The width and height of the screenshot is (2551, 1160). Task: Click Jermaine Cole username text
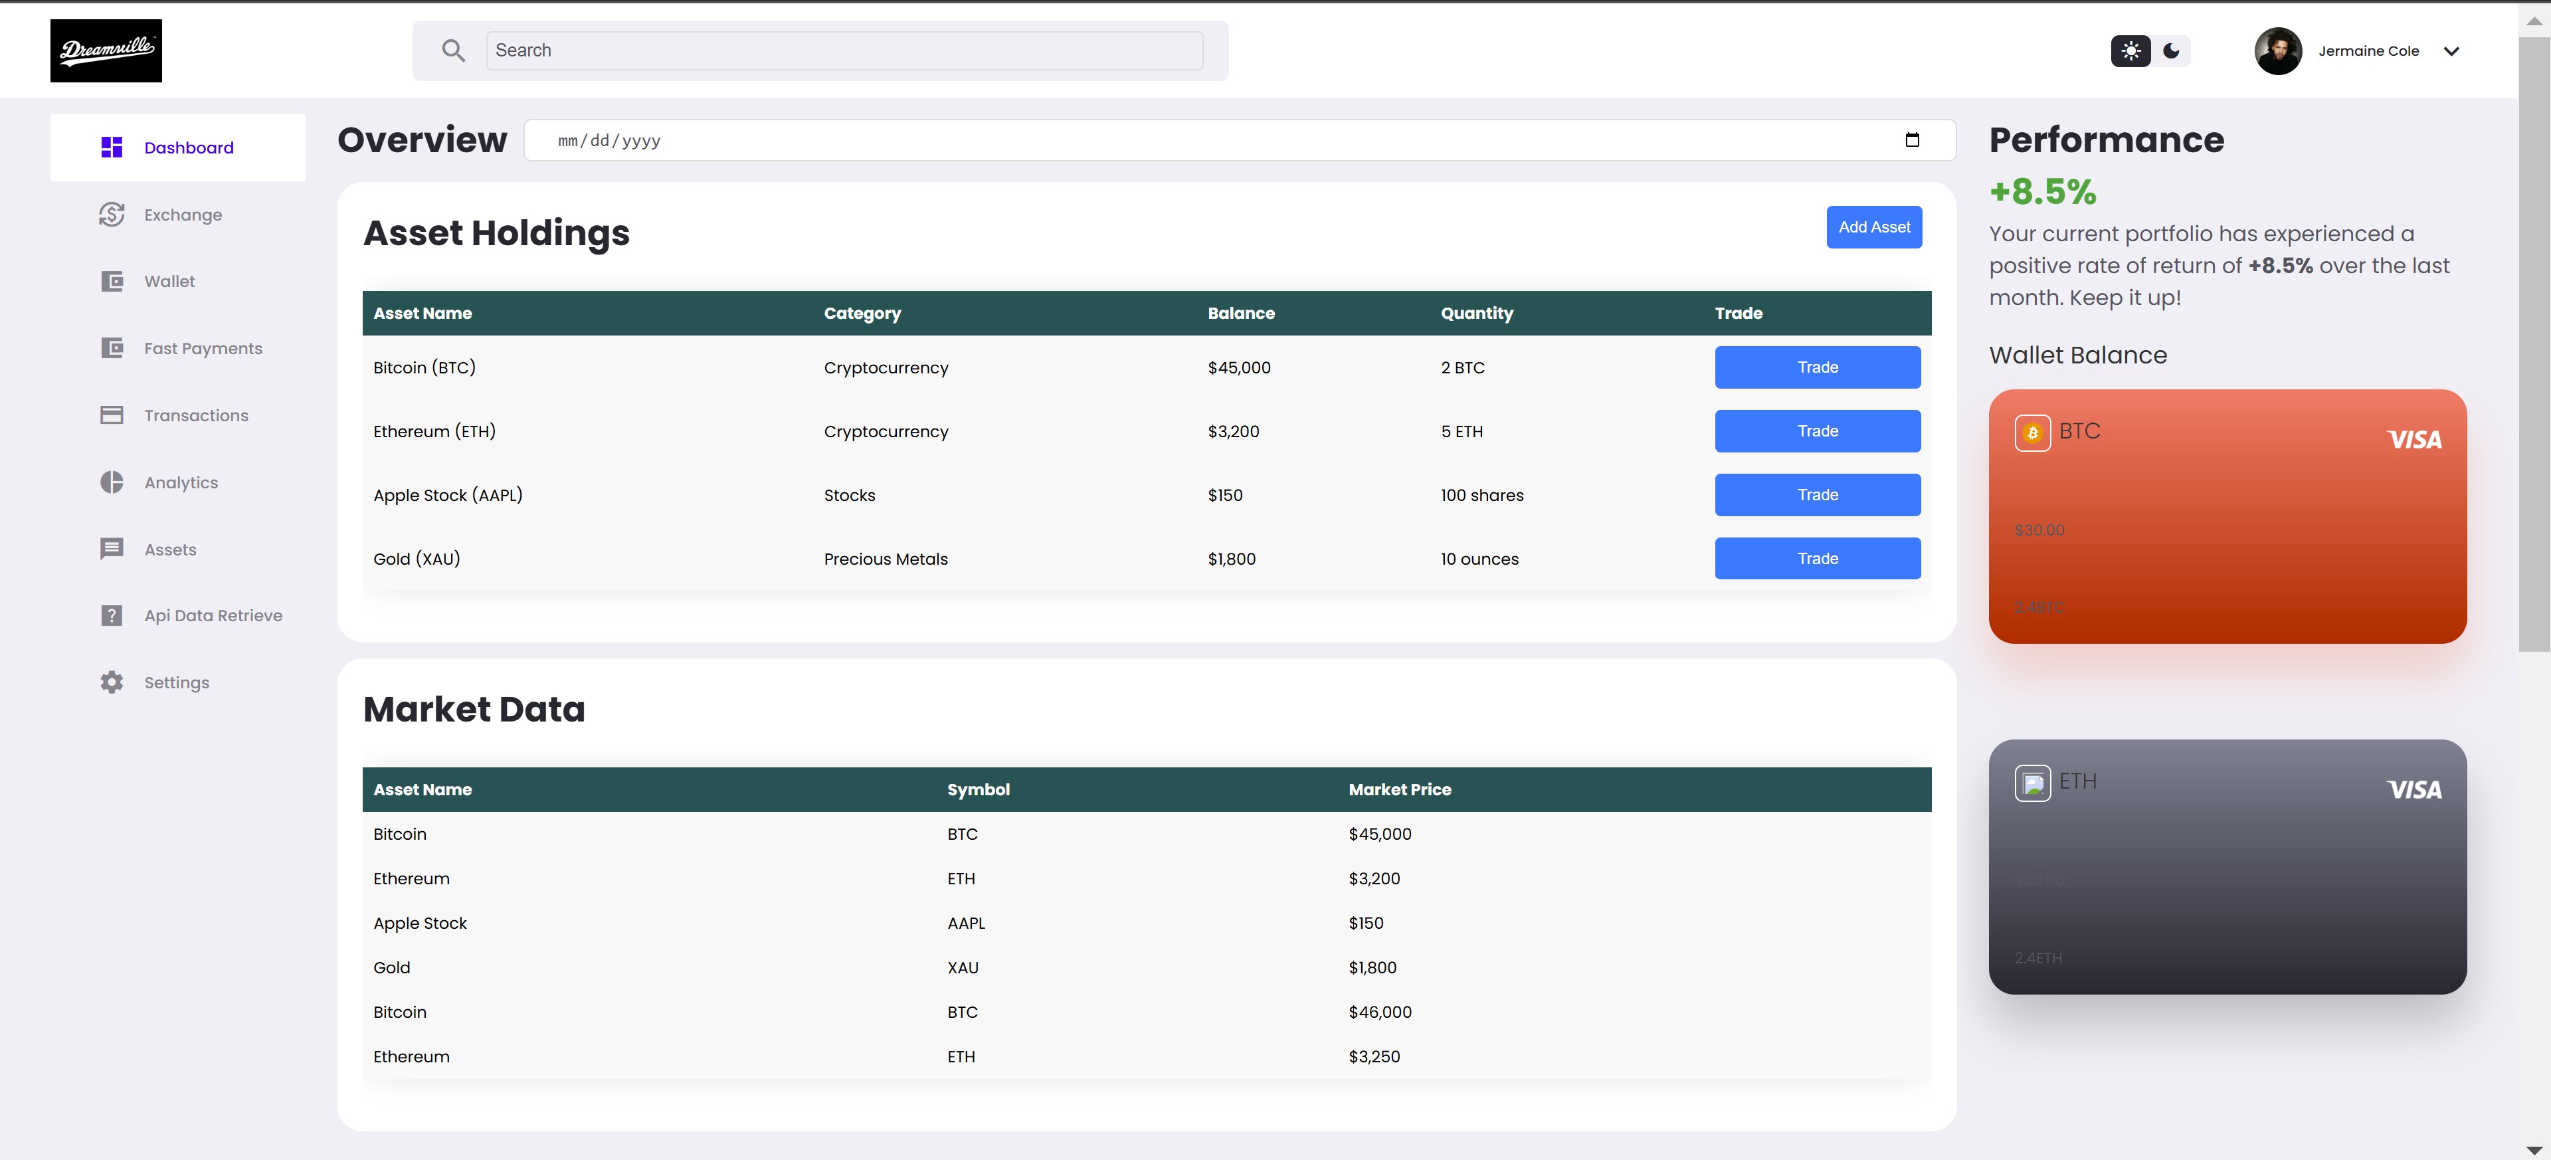click(x=2368, y=52)
